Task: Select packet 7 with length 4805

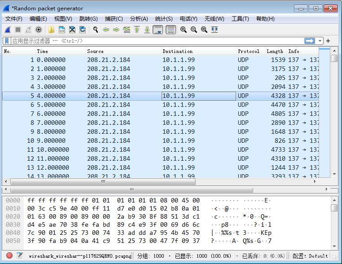Action: (161, 114)
